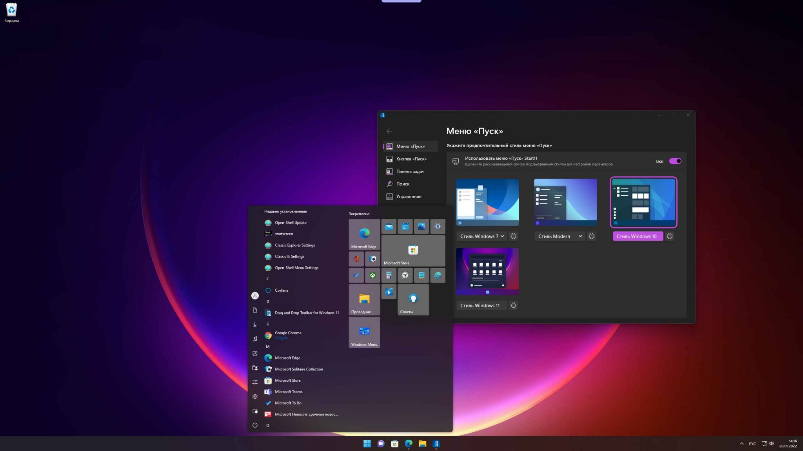The width and height of the screenshot is (803, 451).
Task: Open Recycle Bin on desktop
Action: 11,13
